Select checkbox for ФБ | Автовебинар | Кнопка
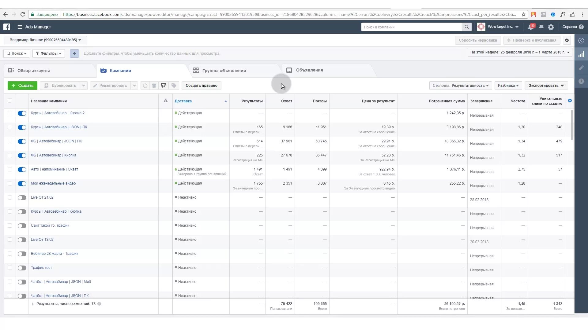This screenshot has height=330, width=588. click(10, 155)
